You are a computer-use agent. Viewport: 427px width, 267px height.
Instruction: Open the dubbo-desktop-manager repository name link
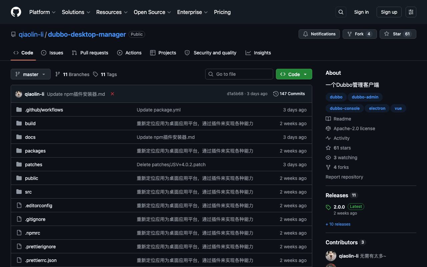[x=87, y=34]
